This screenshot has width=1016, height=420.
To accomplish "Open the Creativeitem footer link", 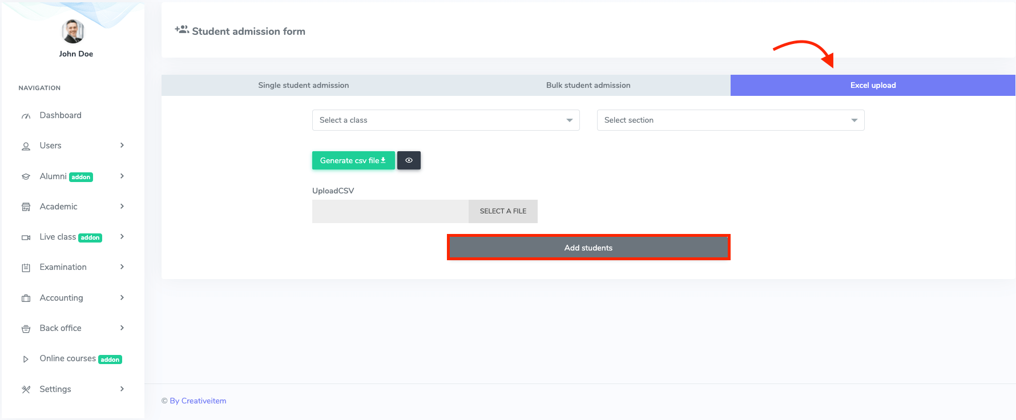I will click(203, 401).
